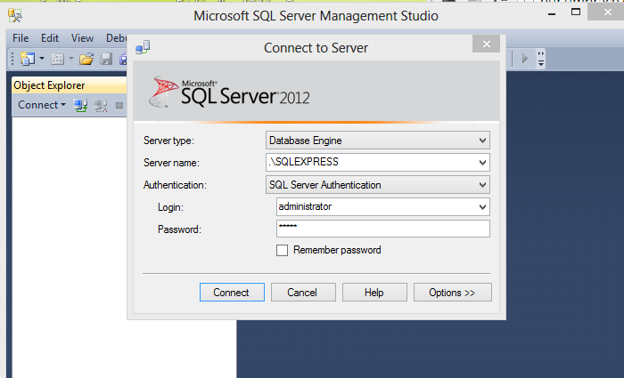The image size is (624, 378).
Task: Click the gray Start Debugging play arrow
Action: click(x=524, y=59)
